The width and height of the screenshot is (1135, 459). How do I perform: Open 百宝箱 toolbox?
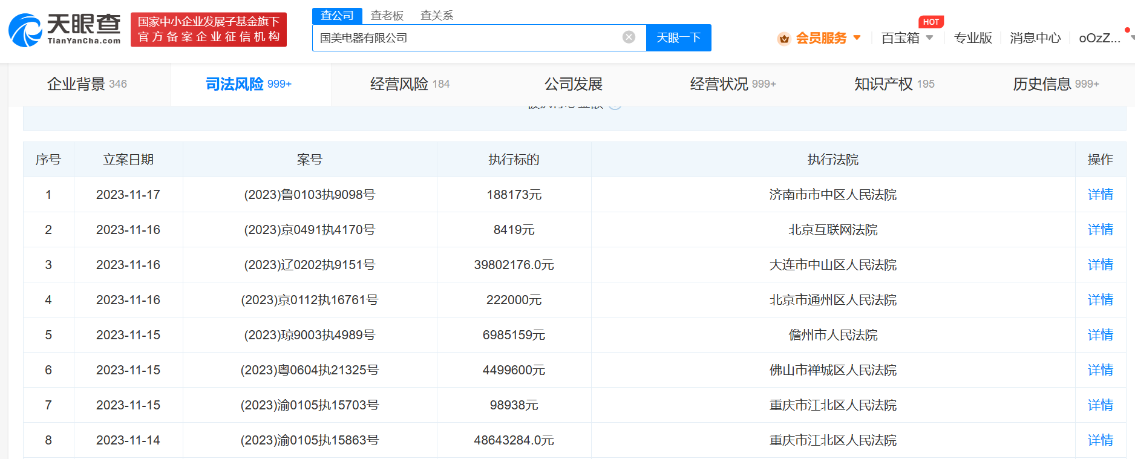tap(900, 38)
